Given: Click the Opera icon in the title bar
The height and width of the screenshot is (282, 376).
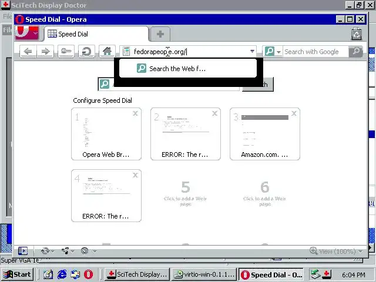Looking at the screenshot, I should pos(20,19).
